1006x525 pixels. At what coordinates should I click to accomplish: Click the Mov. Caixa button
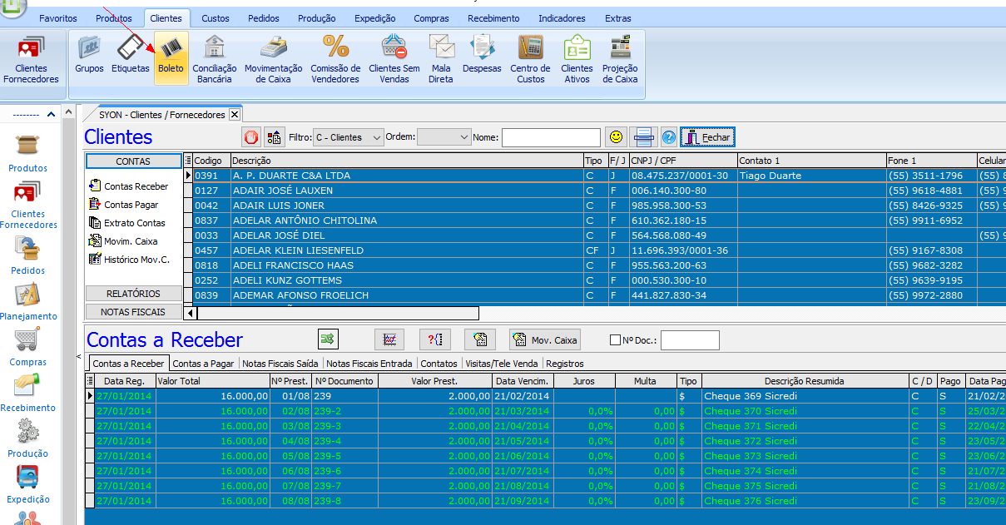(x=544, y=339)
